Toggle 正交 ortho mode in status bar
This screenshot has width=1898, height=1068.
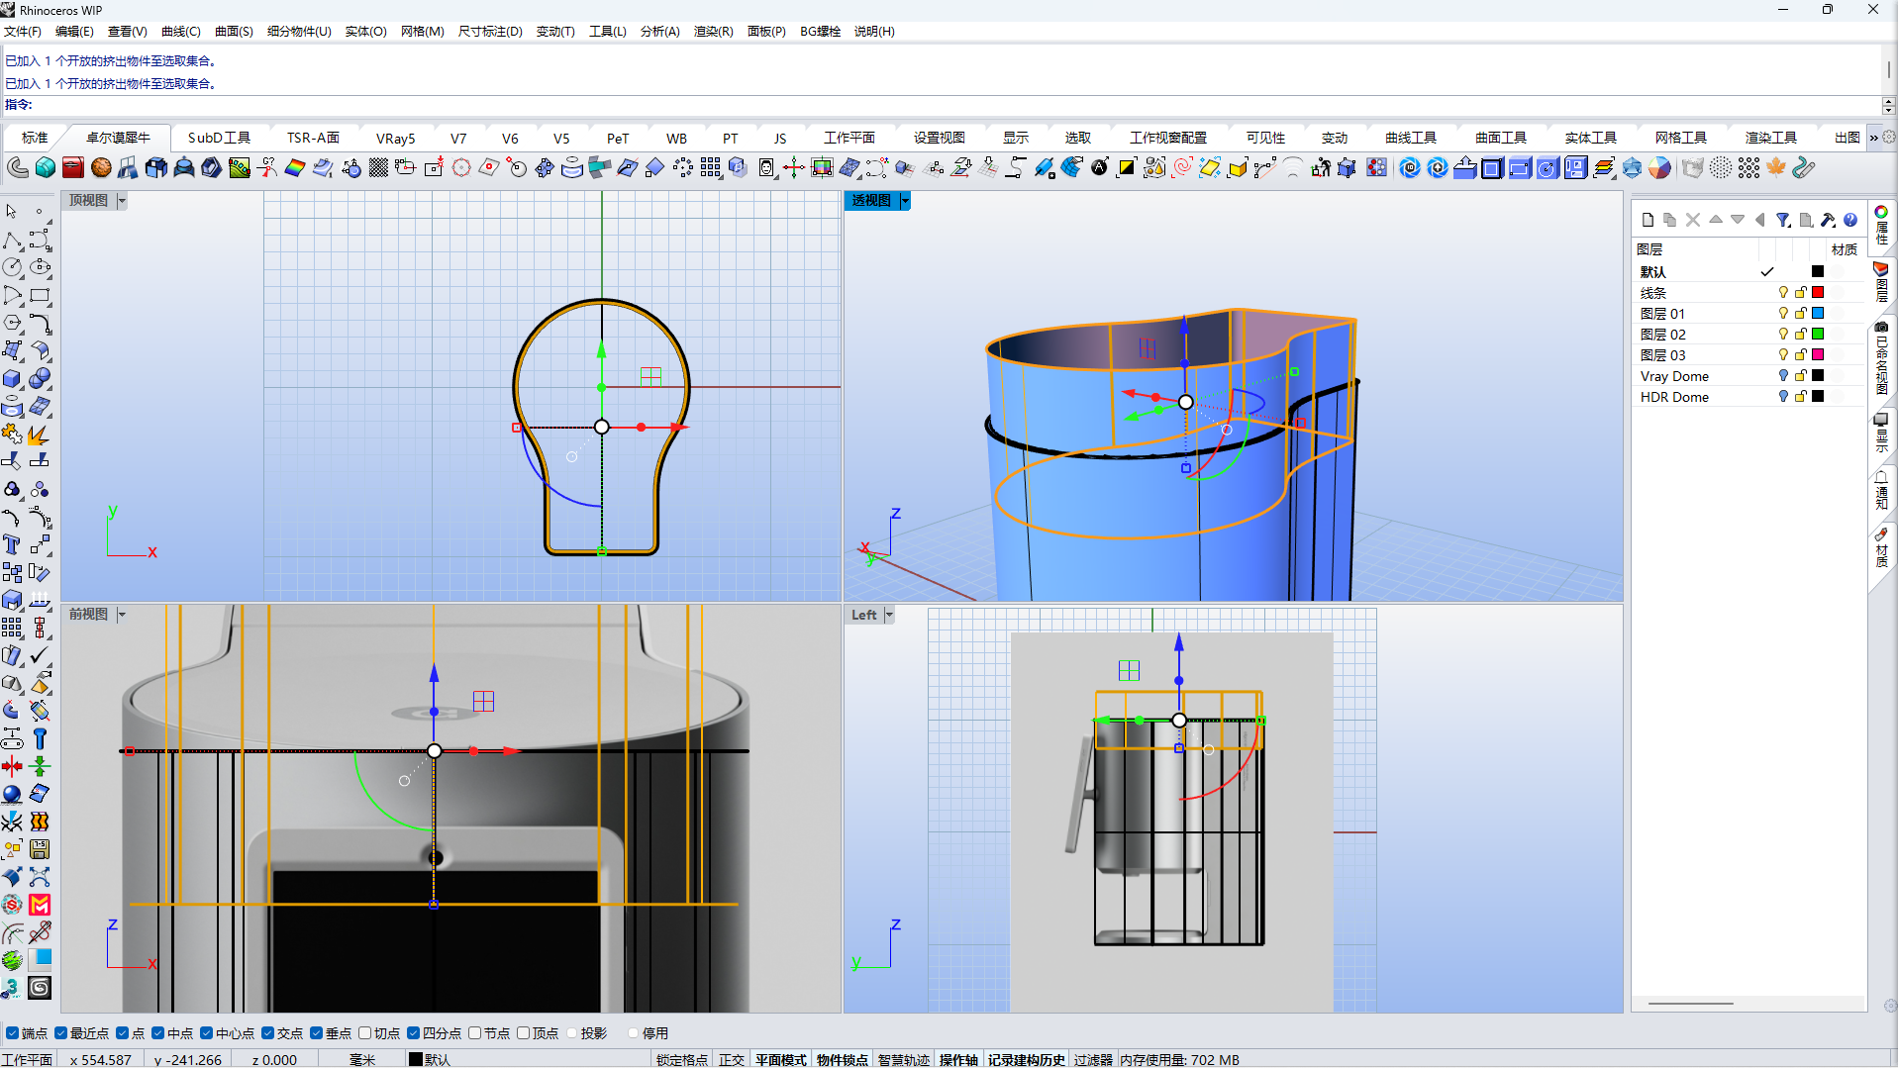click(x=731, y=1059)
